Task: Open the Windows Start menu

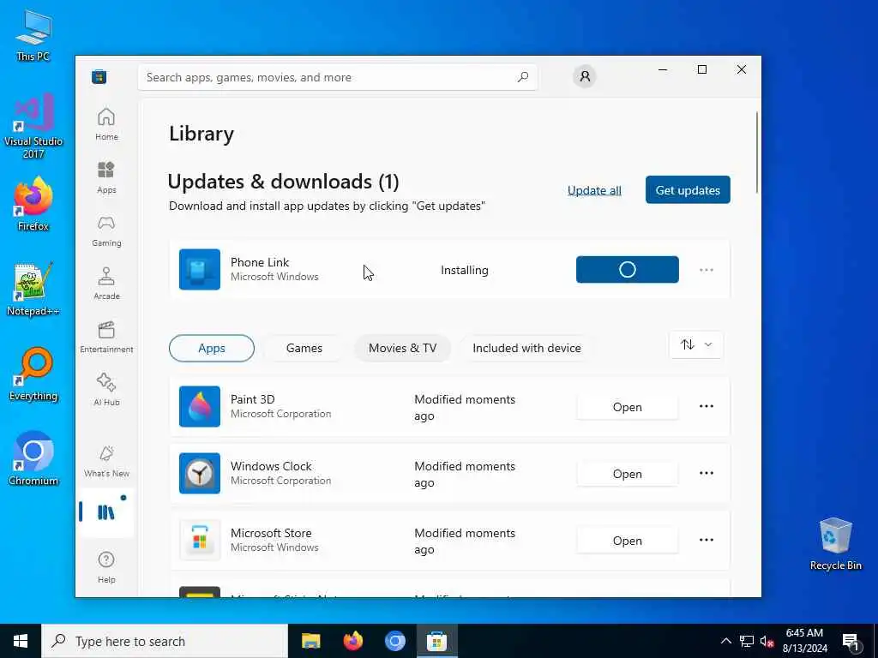Action: [21, 641]
